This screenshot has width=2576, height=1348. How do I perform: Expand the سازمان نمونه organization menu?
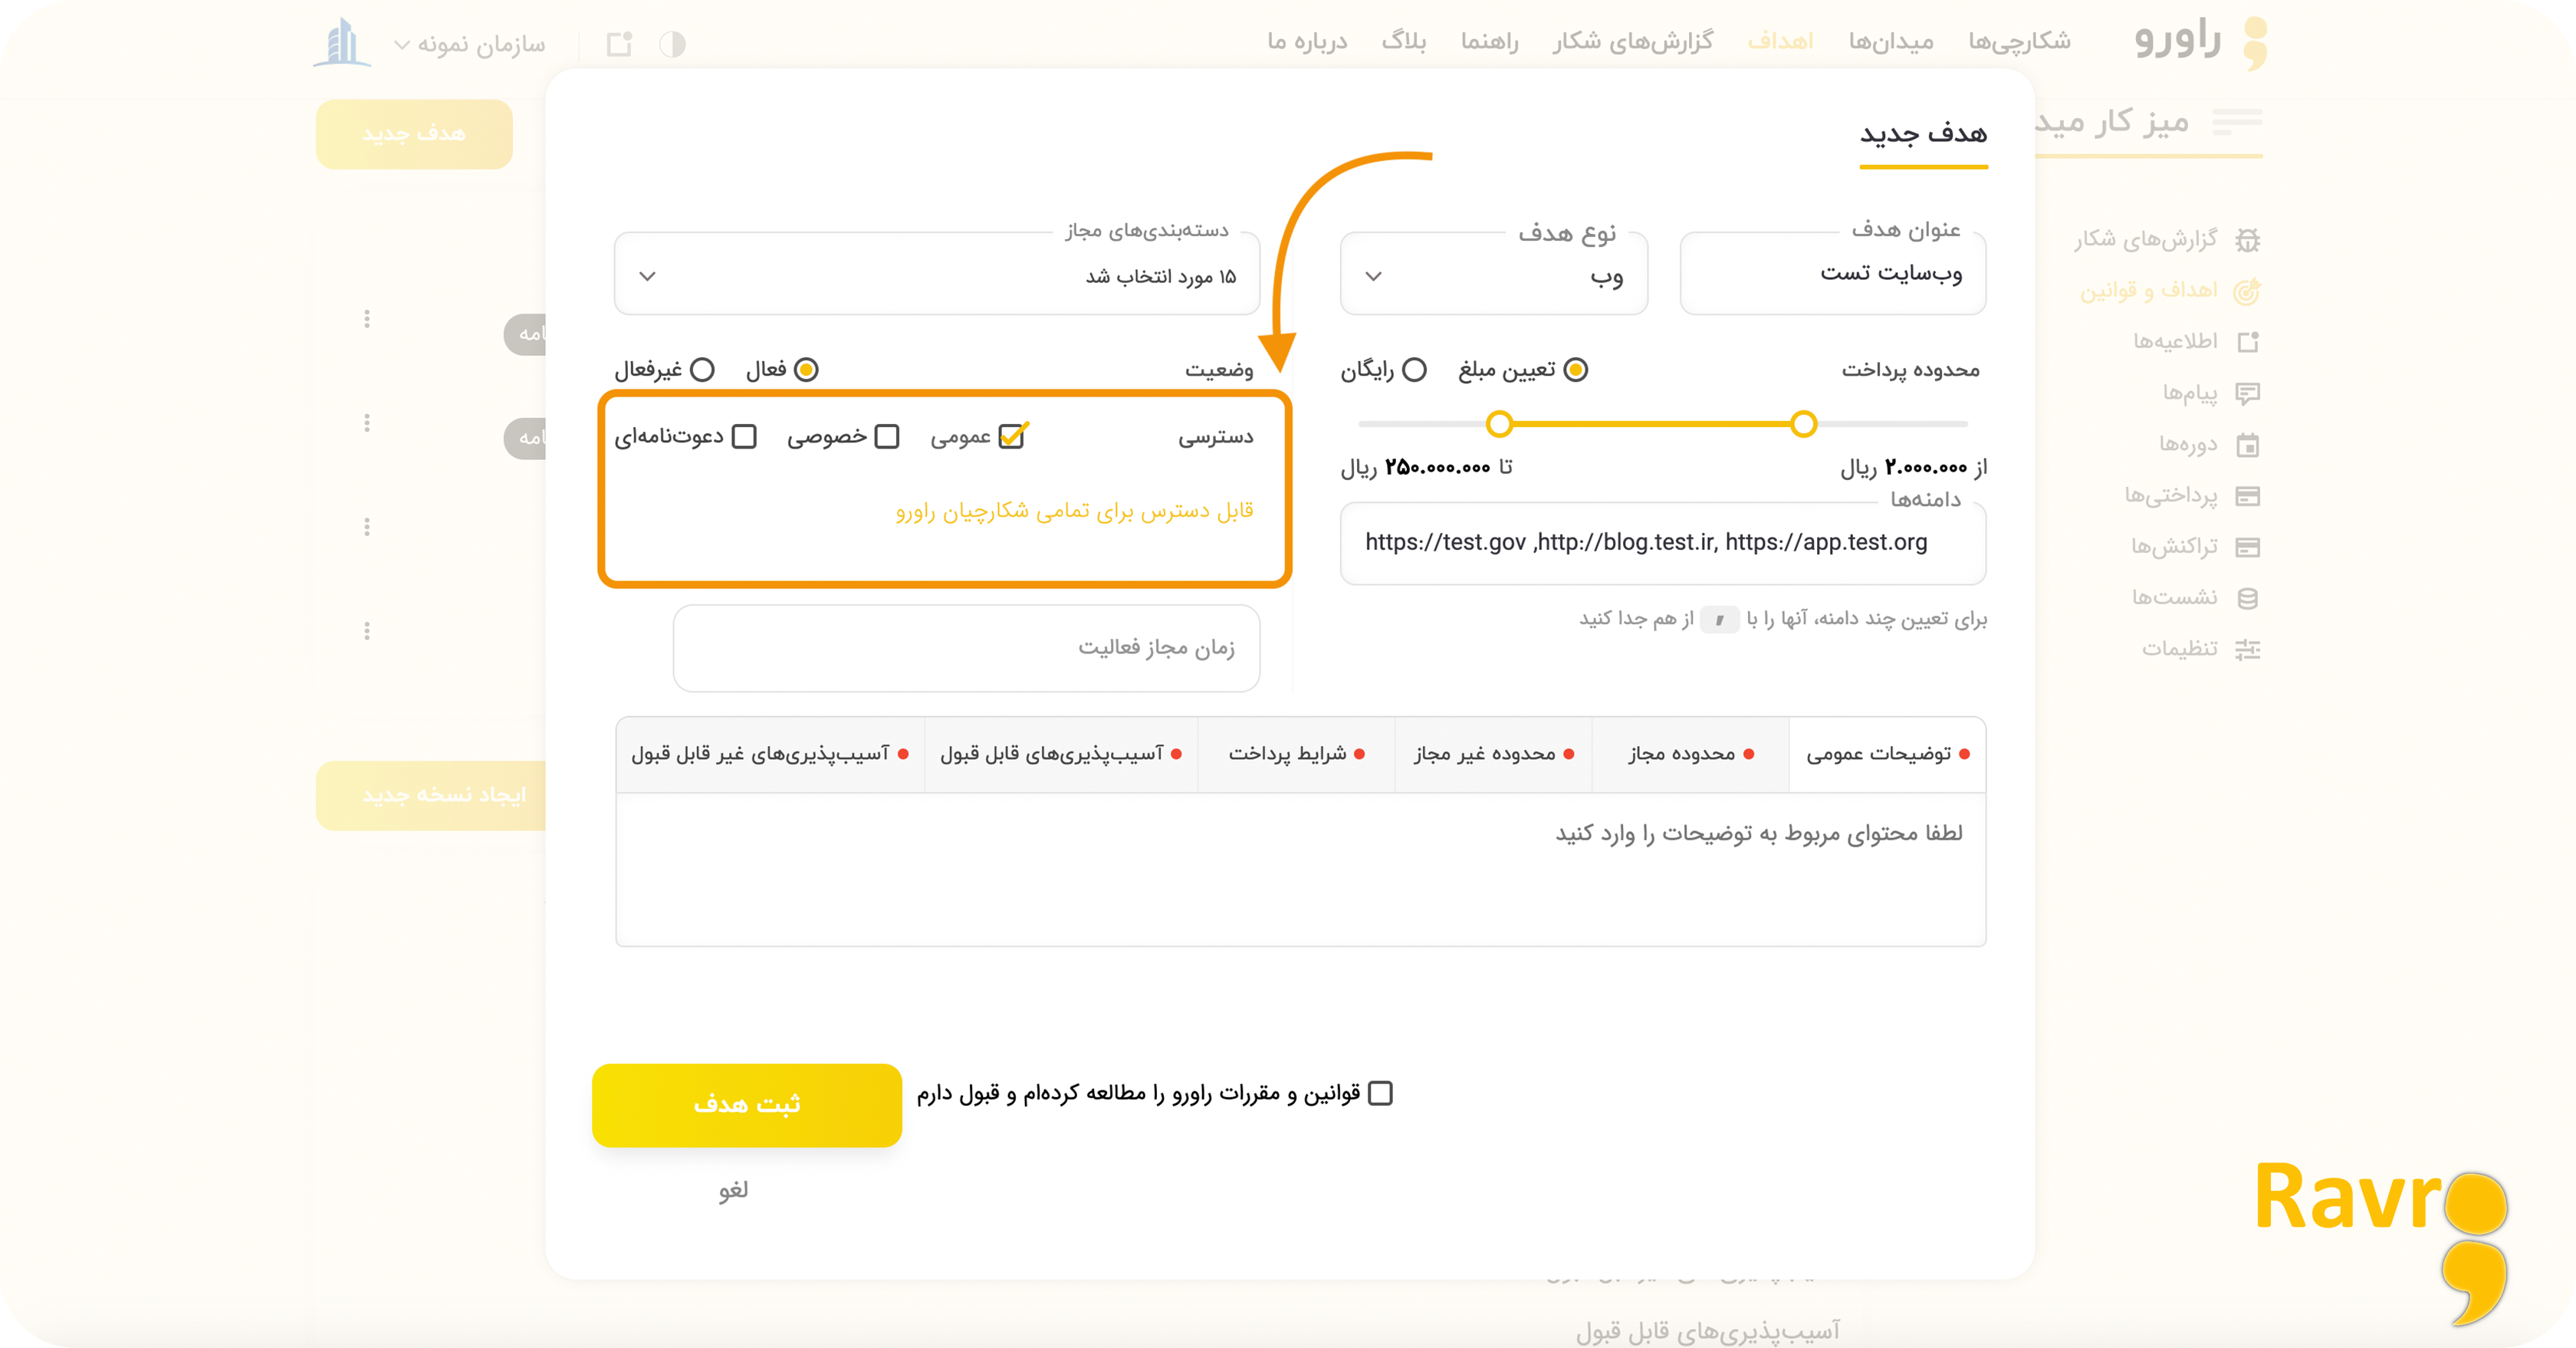pyautogui.click(x=470, y=44)
